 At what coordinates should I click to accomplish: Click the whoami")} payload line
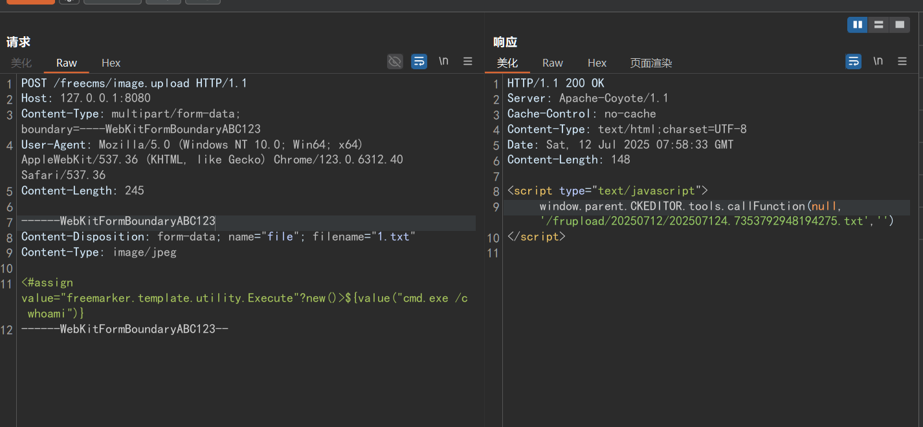pos(56,314)
